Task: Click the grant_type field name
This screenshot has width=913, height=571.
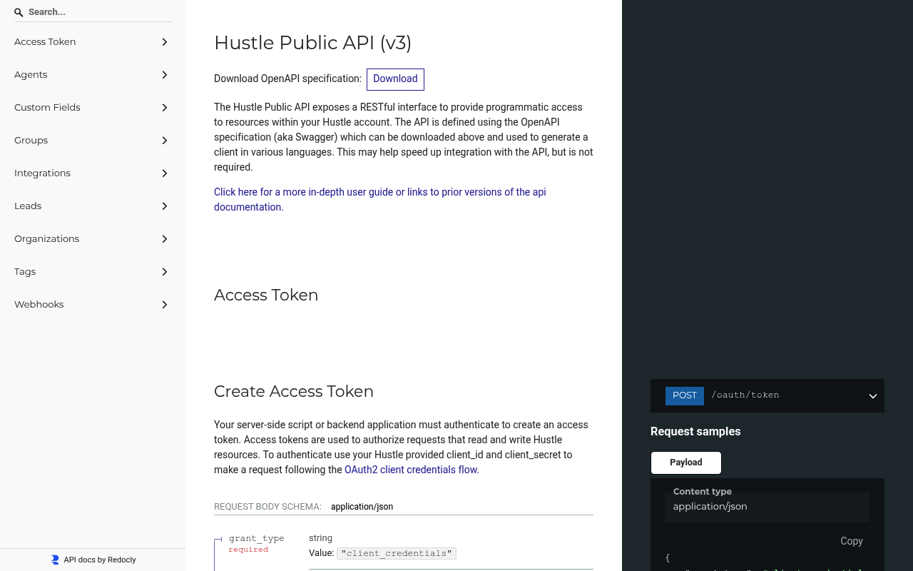Action: [x=257, y=538]
